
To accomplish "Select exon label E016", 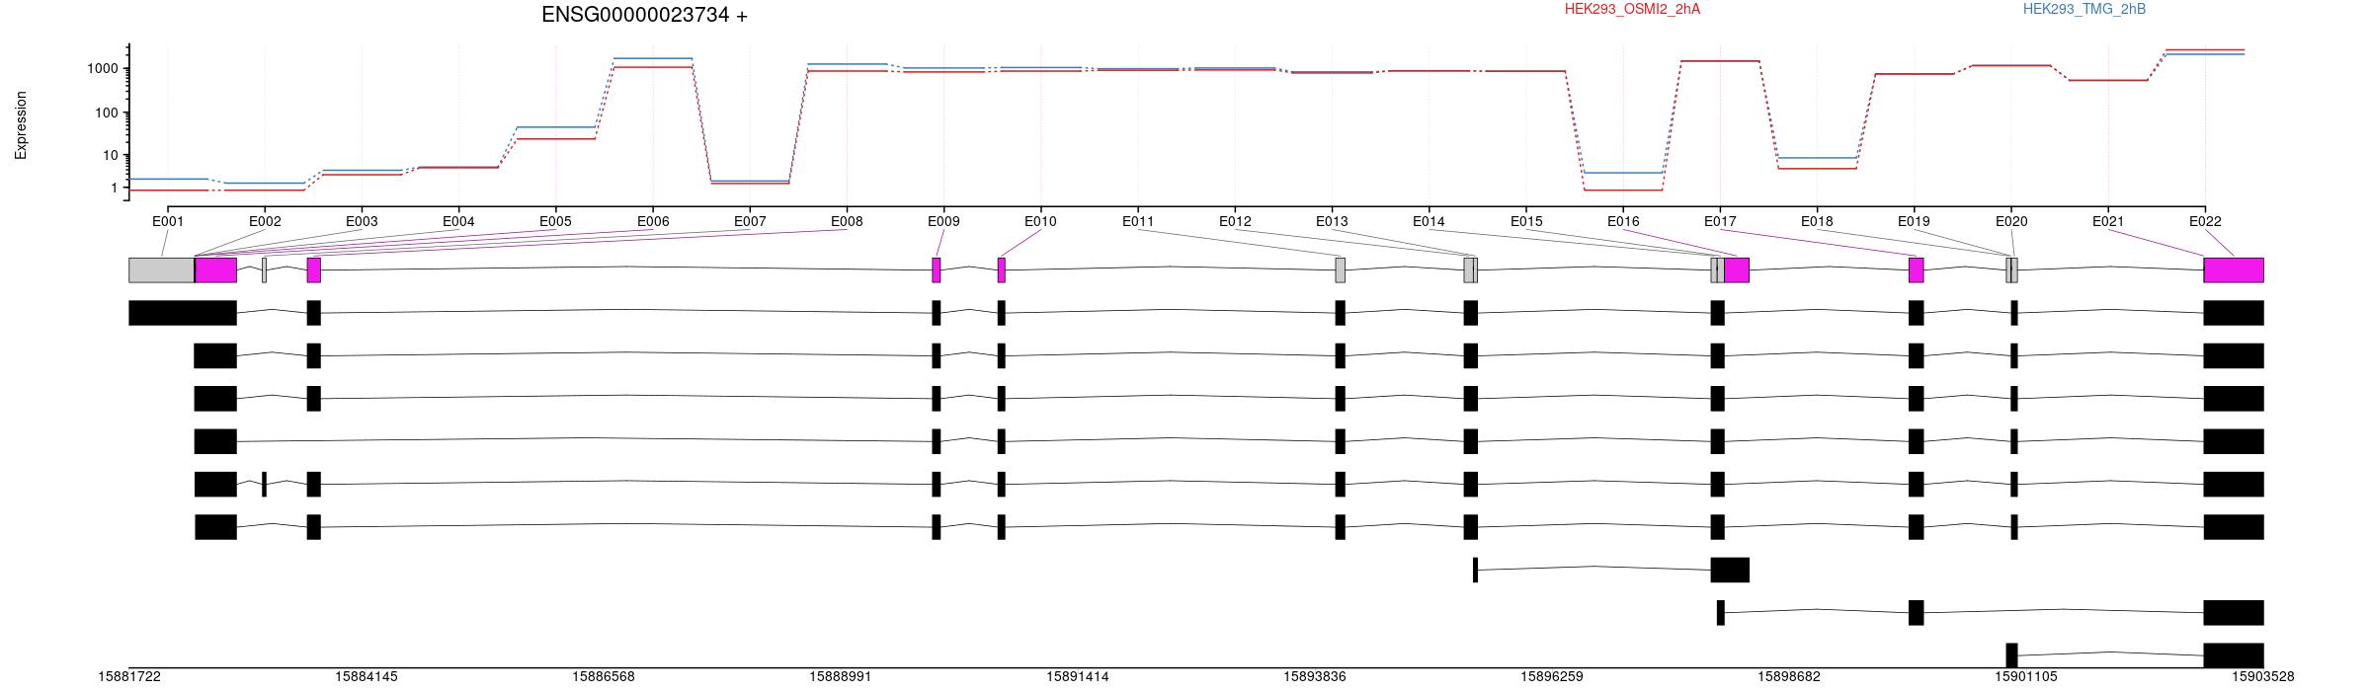I will pyautogui.click(x=1623, y=221).
